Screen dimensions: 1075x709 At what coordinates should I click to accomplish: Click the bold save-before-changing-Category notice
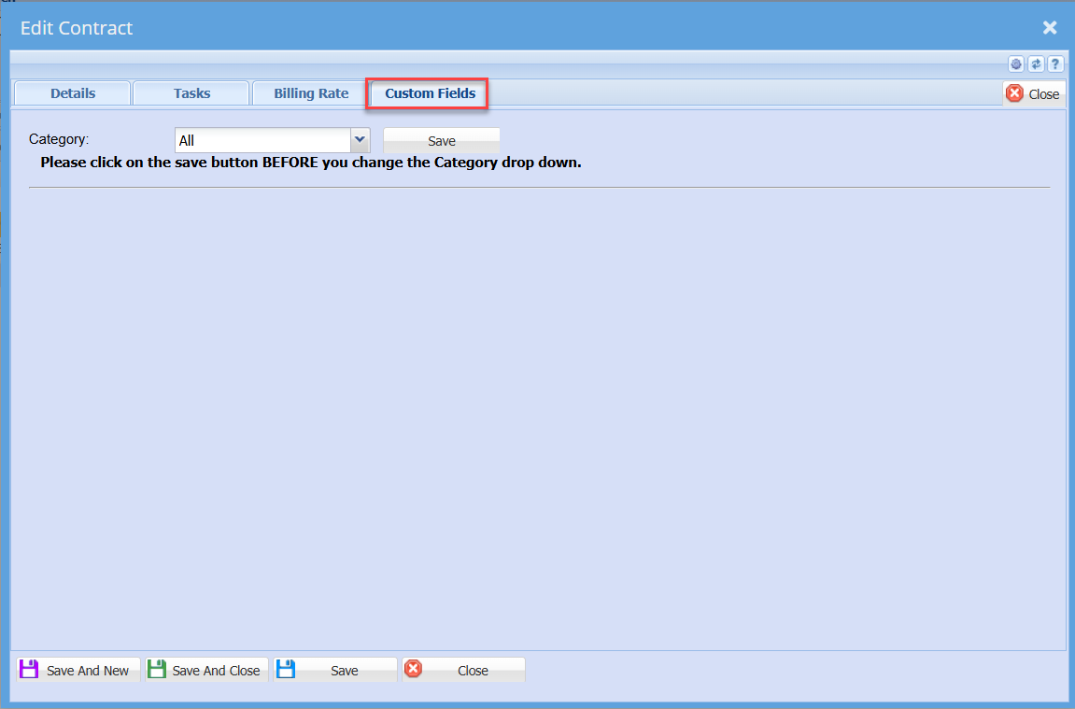pos(311,163)
